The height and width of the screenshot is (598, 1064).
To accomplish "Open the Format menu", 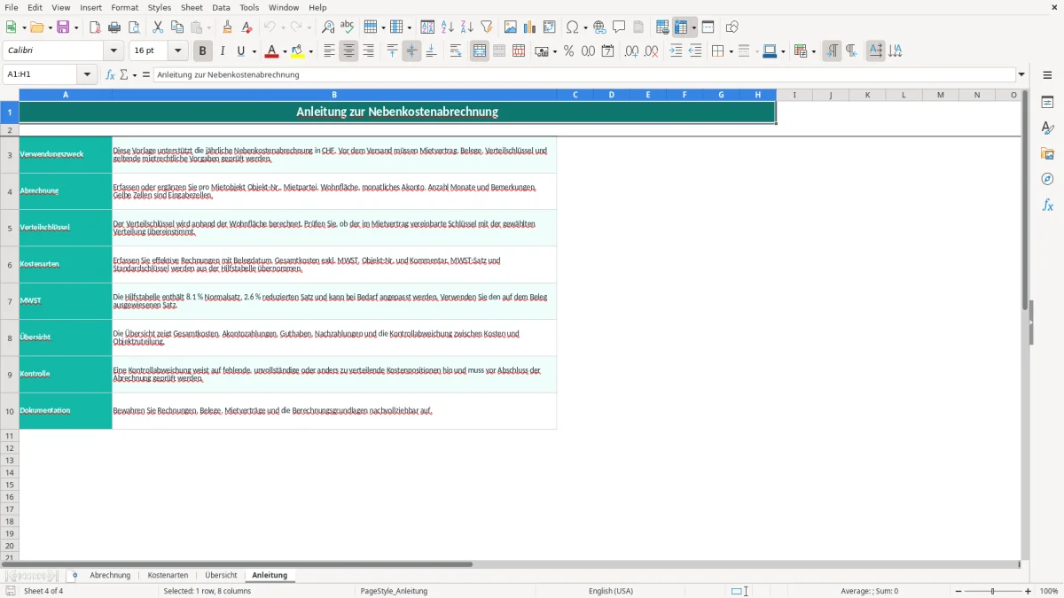I will point(125,7).
